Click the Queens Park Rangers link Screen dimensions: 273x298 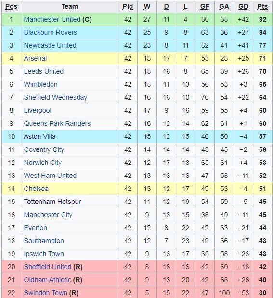click(57, 123)
